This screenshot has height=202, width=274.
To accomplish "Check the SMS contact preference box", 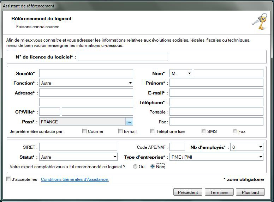I will coord(204,131).
